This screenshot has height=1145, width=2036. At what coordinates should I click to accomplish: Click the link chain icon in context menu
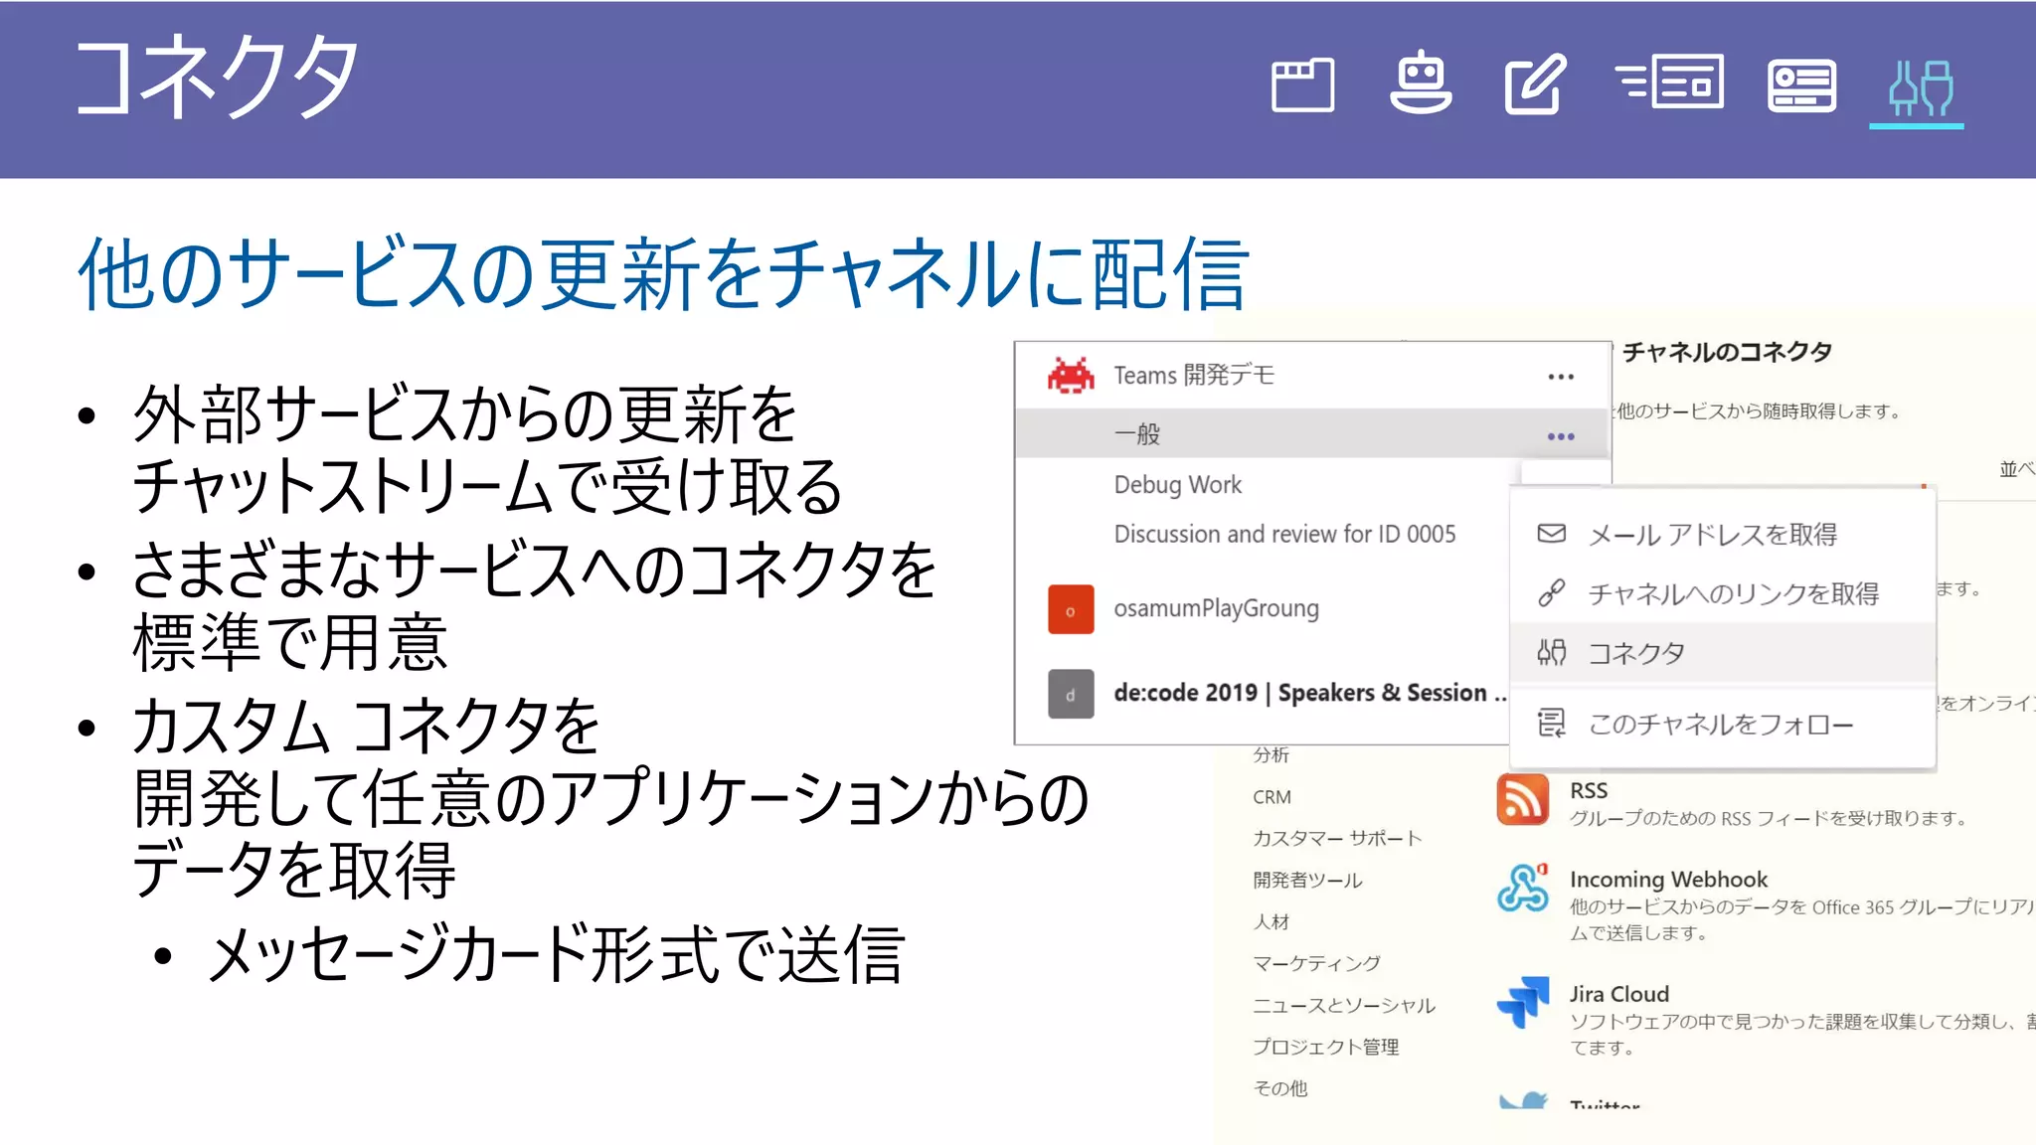pyautogui.click(x=1551, y=593)
